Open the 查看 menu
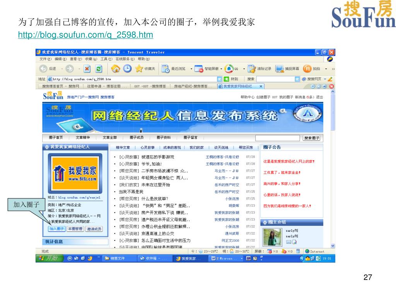The image size is (396, 297). [x=76, y=59]
